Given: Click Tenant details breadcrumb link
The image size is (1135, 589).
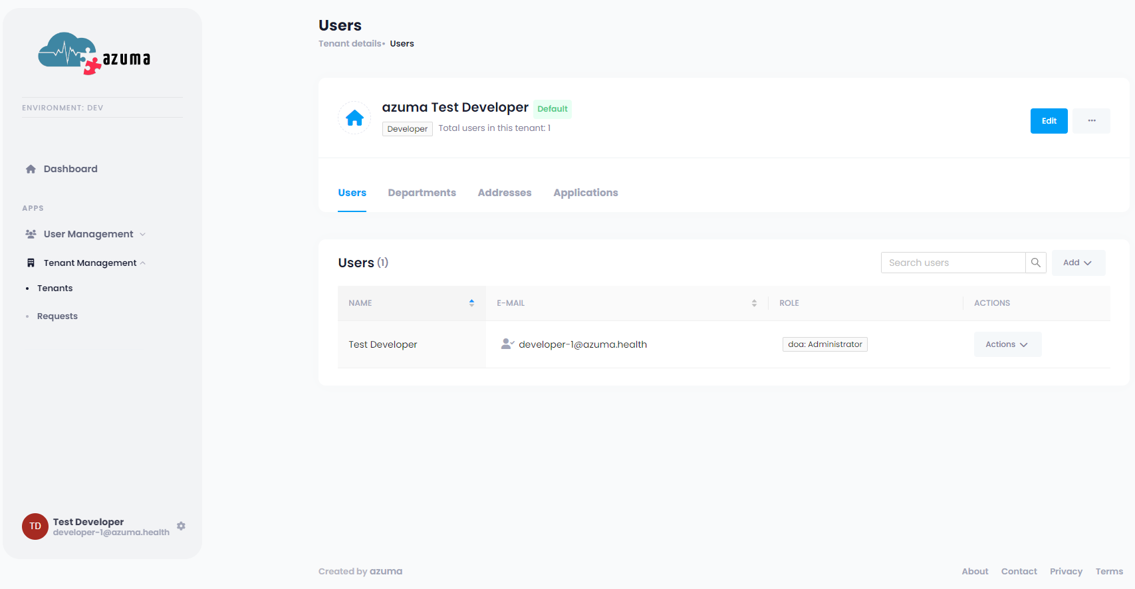Looking at the screenshot, I should click(350, 44).
